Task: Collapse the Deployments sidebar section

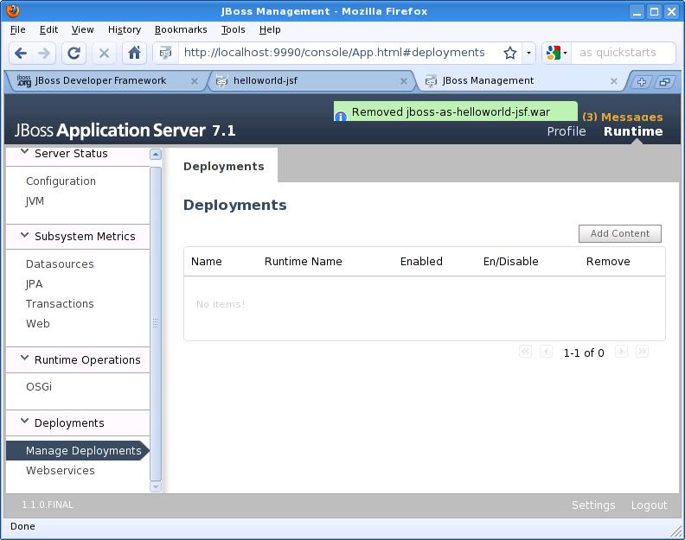Action: [25, 422]
